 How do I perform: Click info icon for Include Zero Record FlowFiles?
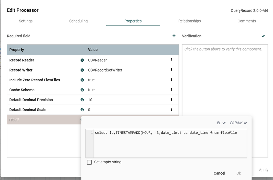[82, 80]
